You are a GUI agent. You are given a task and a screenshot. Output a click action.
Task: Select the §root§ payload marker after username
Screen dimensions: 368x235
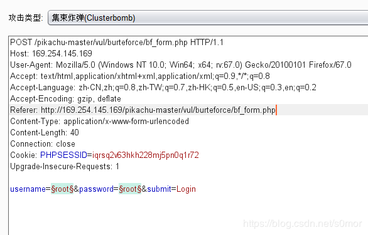[62, 189]
